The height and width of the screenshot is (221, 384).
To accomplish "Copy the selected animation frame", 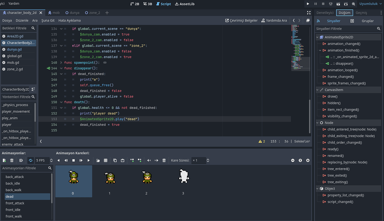I will [x=115, y=160].
